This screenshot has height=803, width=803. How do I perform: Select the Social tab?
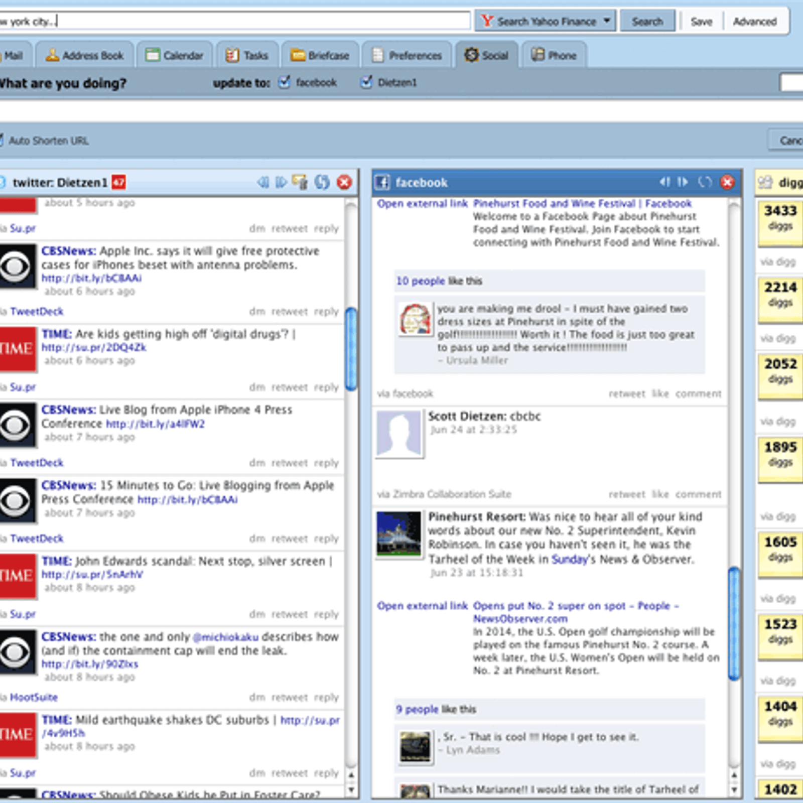(x=486, y=55)
